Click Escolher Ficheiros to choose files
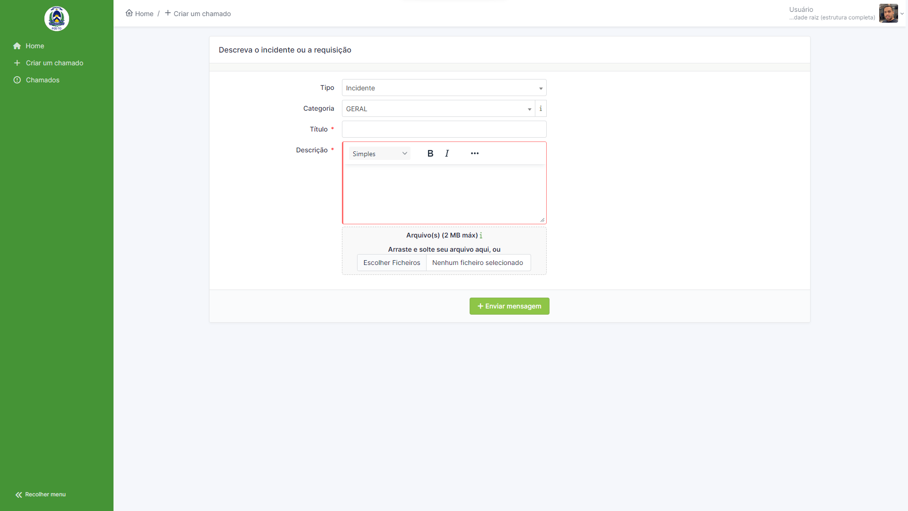Viewport: 908px width, 511px height. [x=392, y=263]
